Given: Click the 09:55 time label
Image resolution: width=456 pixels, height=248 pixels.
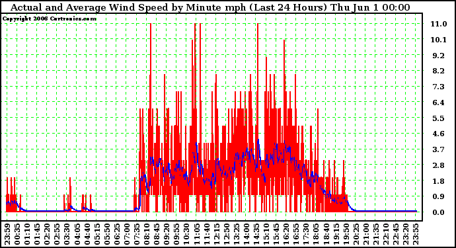Looking at the screenshot, I should (x=176, y=234).
